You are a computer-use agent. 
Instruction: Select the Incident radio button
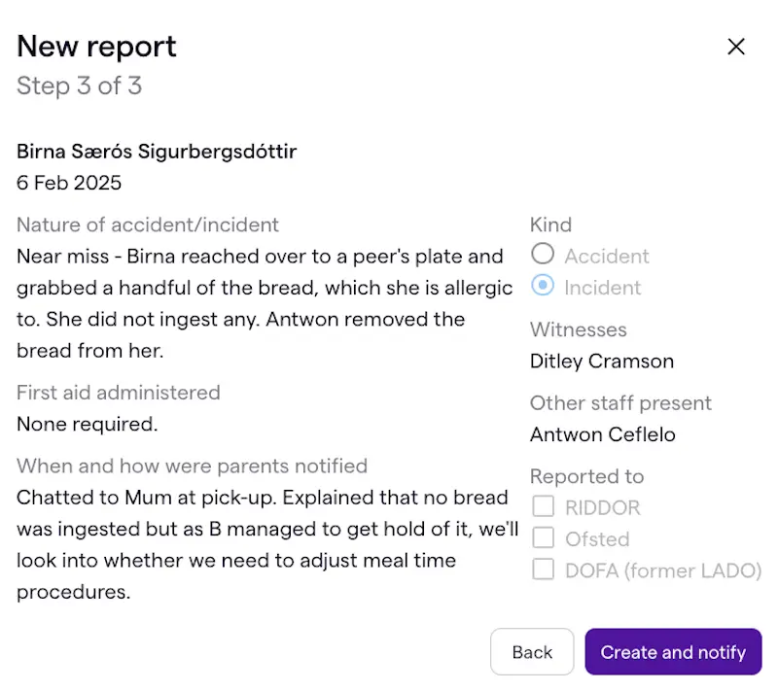point(543,286)
